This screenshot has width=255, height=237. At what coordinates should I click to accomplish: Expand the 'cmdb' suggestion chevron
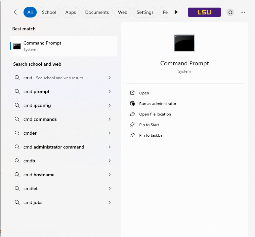pyautogui.click(x=109, y=161)
